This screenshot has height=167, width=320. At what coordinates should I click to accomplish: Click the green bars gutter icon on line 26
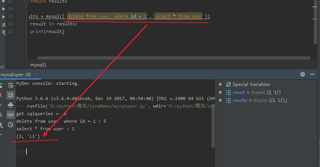(3, 25)
